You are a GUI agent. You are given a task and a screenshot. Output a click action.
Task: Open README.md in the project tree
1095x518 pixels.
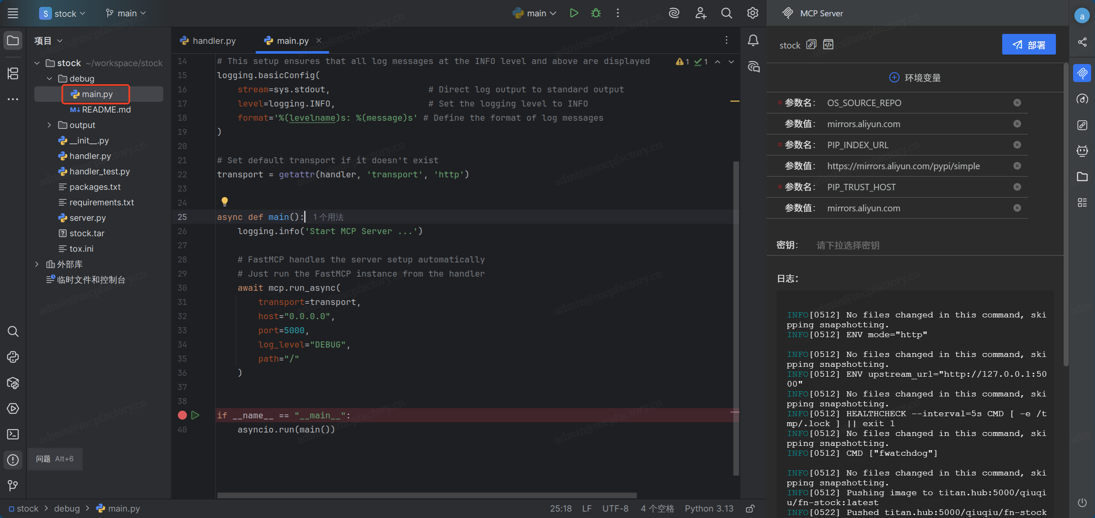100,110
